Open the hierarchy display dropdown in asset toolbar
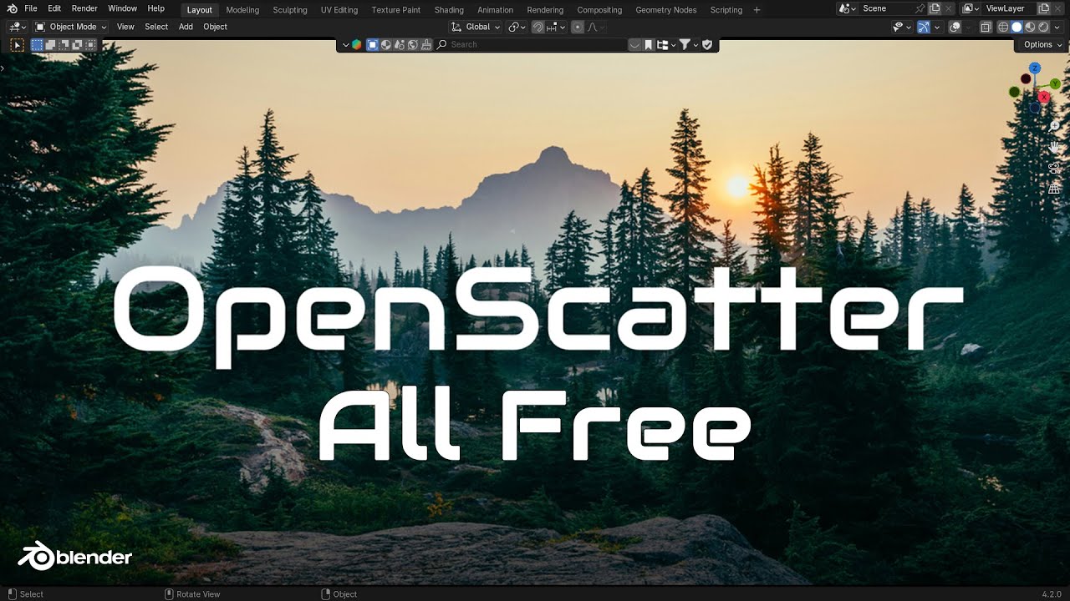 point(665,45)
